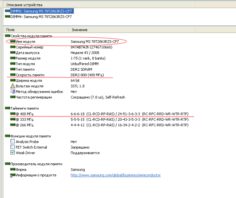The width and height of the screenshot is (236, 198).
Task: Select 'Samsung' value in Фирма row
Action: click(78, 170)
